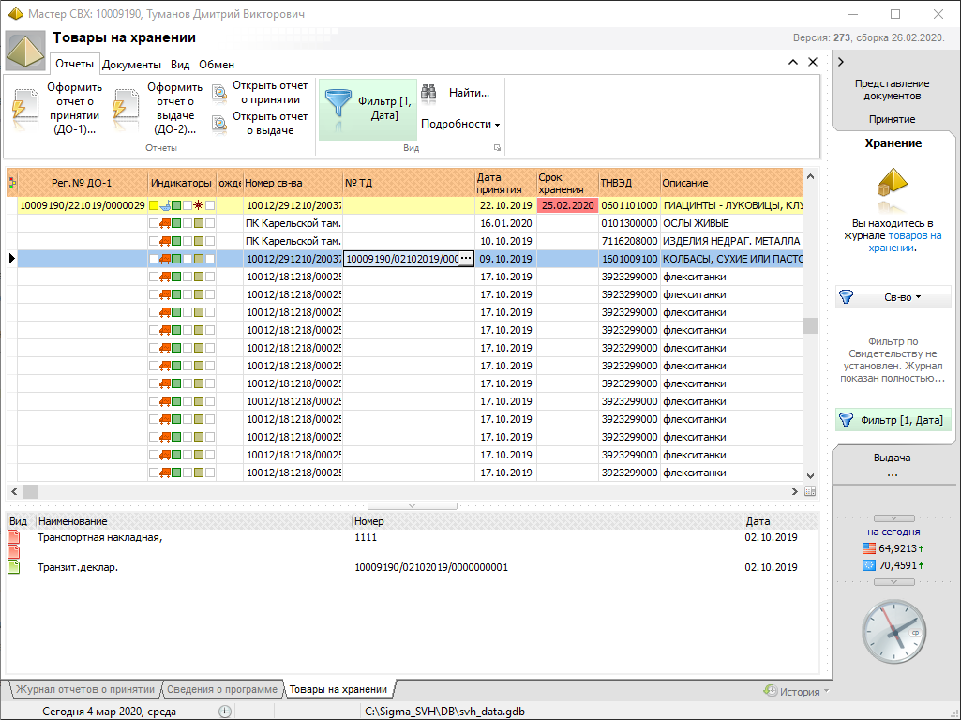Toggle last indicator box in КОЛБАСЫ row
Image resolution: width=961 pixels, height=720 pixels.
210,259
